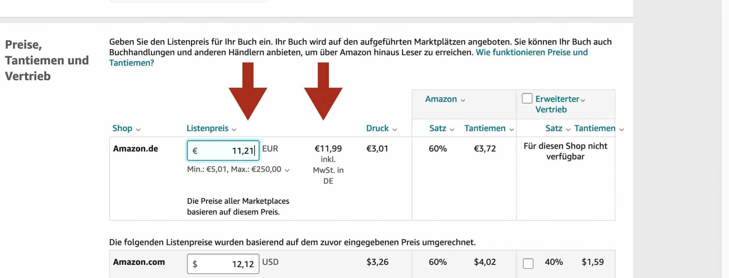Image resolution: width=729 pixels, height=278 pixels.
Task: Click the Amazon header chevron arrow
Action: [x=463, y=100]
